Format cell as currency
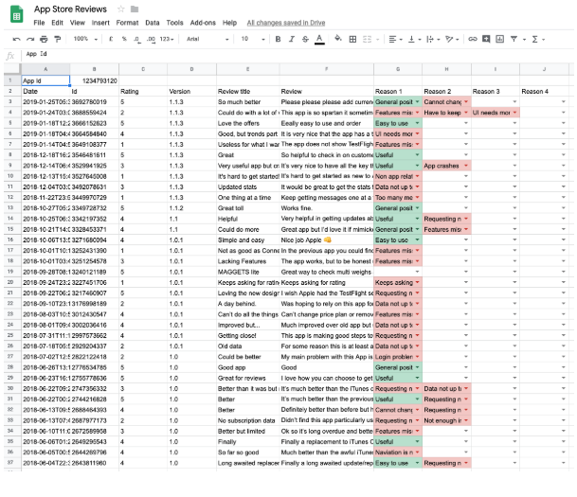The width and height of the screenshot is (577, 497). click(111, 39)
